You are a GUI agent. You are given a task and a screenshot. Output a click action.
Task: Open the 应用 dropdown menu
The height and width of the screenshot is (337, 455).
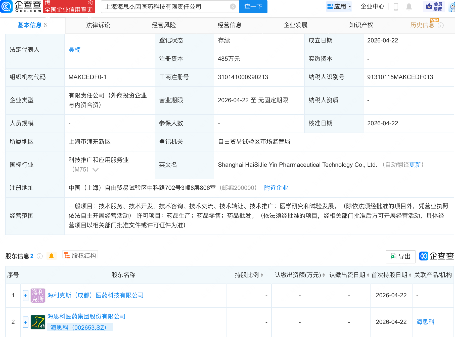(339, 7)
